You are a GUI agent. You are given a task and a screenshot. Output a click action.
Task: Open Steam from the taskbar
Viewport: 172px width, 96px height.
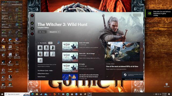click(41, 94)
